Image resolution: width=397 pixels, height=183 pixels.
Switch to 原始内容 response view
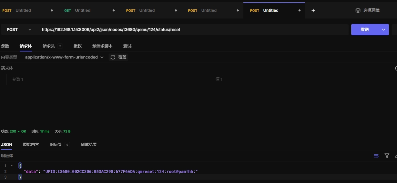pos(31,145)
